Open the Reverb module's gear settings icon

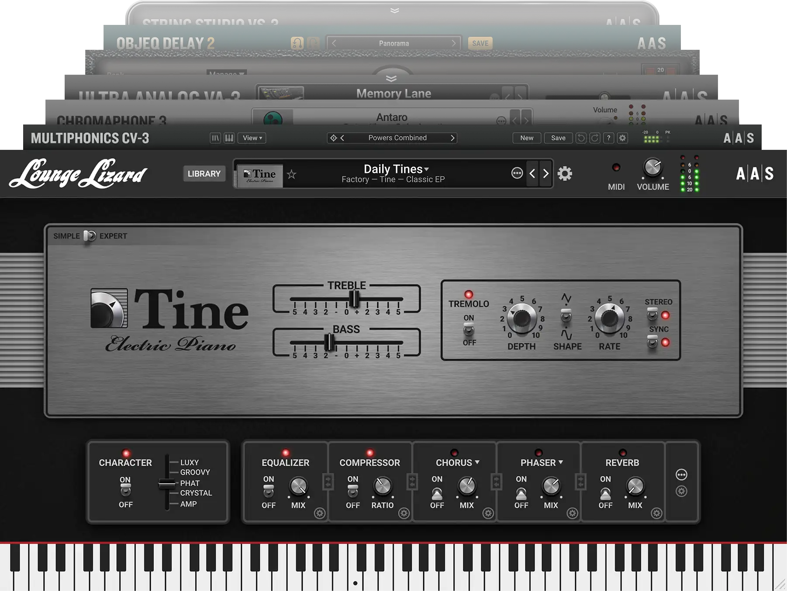[656, 513]
